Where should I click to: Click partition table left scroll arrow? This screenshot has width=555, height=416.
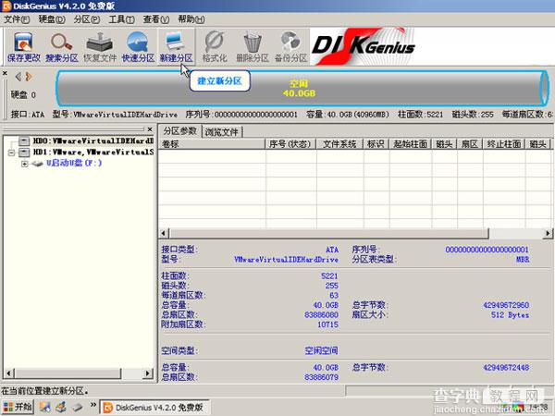coord(164,233)
